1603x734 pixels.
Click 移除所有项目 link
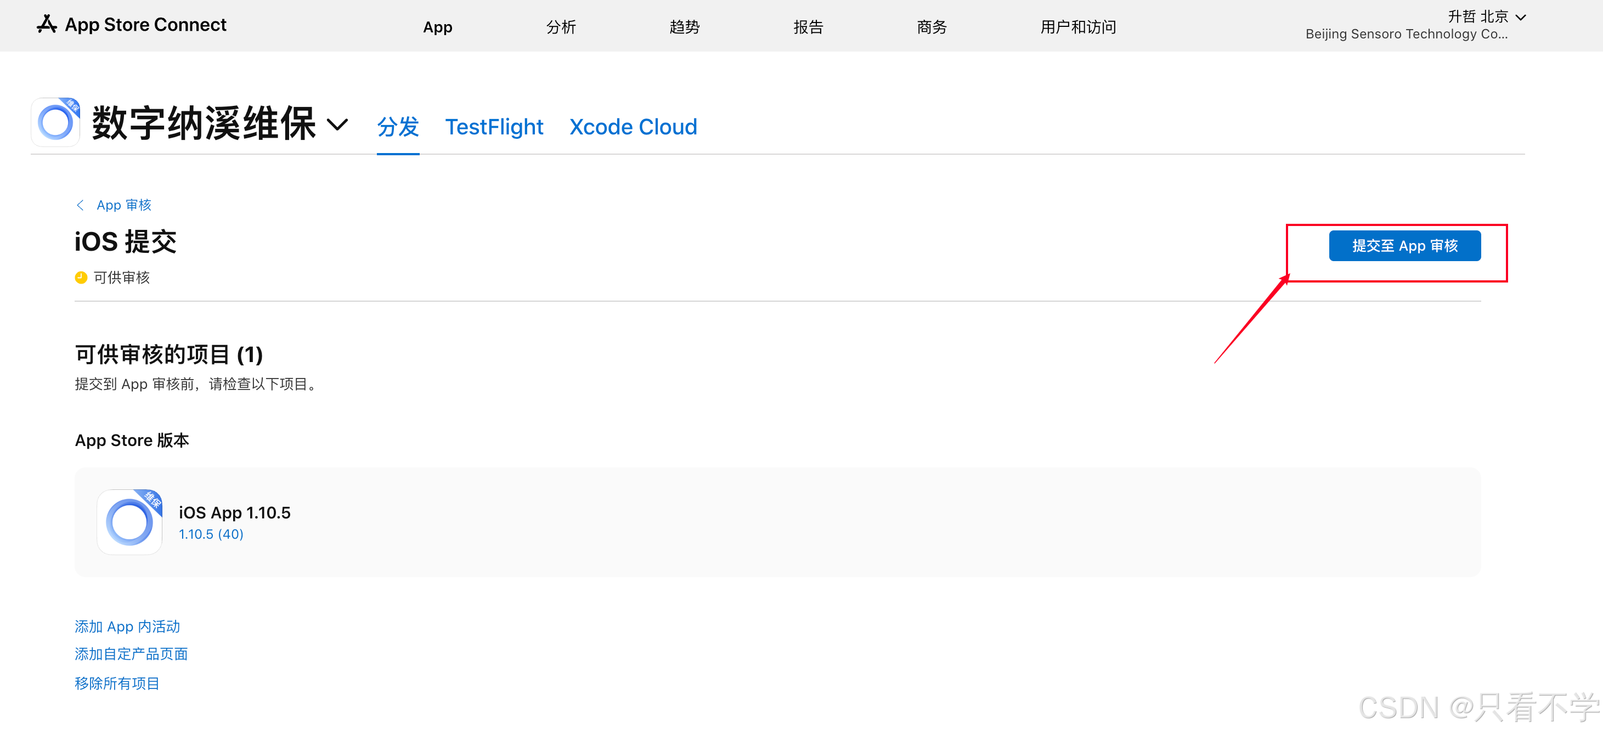pyautogui.click(x=117, y=684)
